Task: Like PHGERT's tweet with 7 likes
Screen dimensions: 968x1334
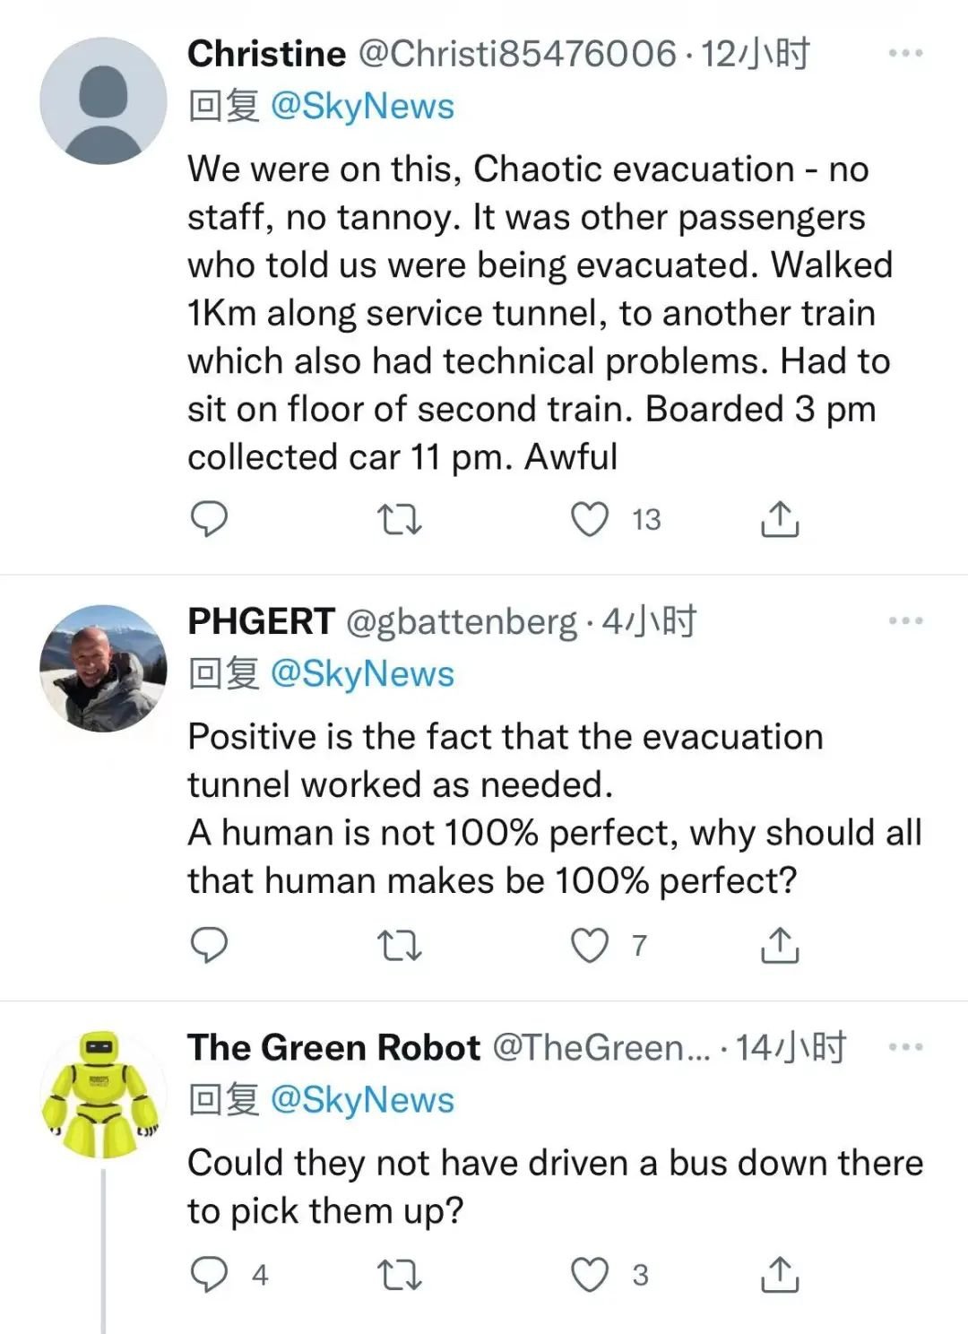Action: pos(590,945)
